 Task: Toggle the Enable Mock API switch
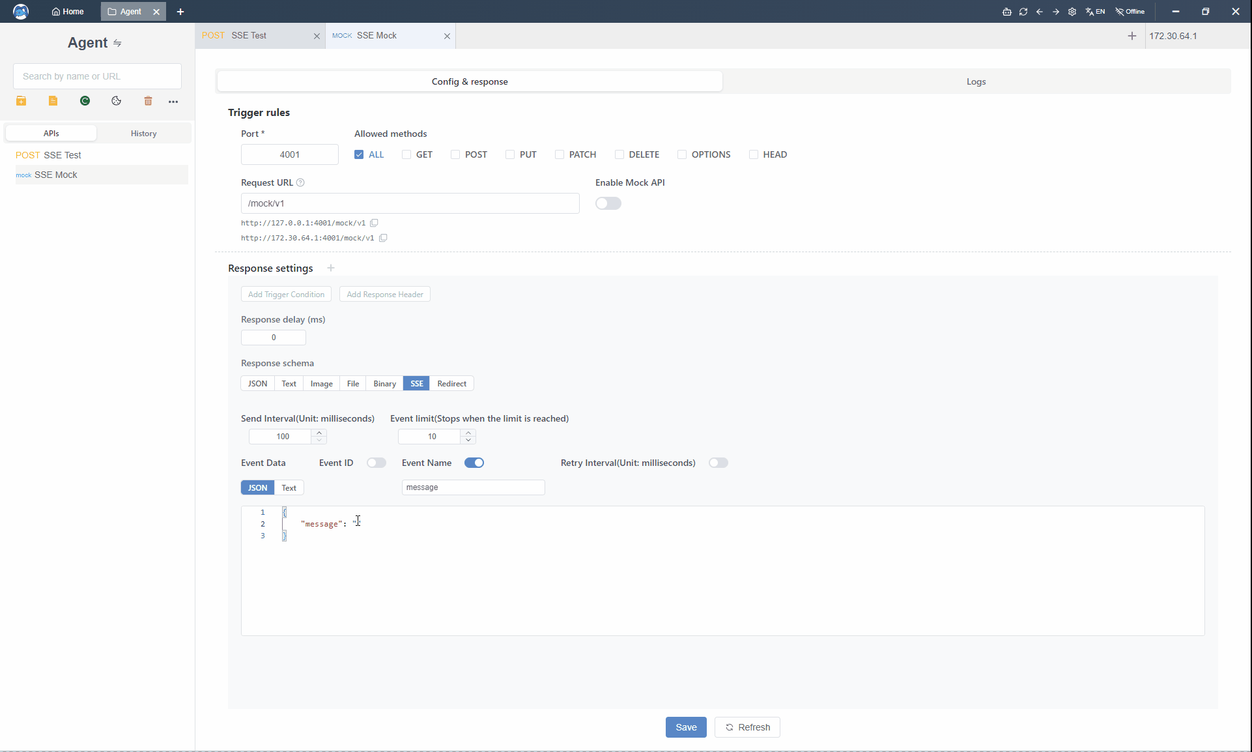tap(608, 203)
